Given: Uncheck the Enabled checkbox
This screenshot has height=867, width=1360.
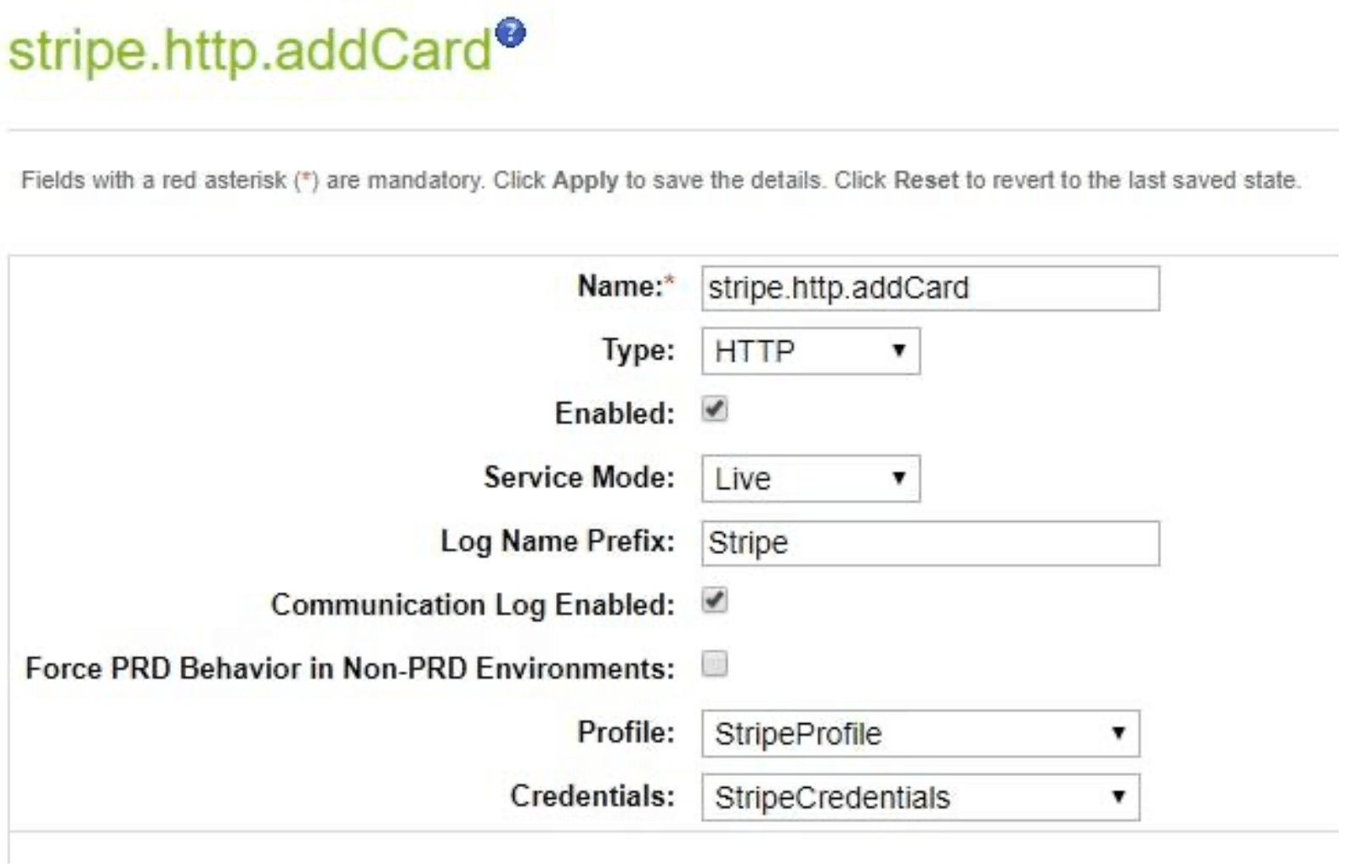Looking at the screenshot, I should click(715, 410).
